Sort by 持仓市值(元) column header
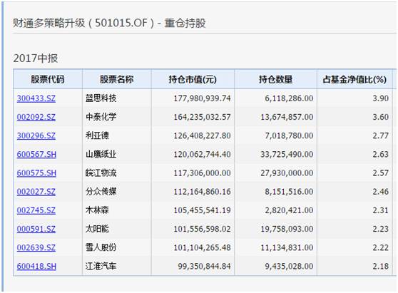 tap(193, 79)
